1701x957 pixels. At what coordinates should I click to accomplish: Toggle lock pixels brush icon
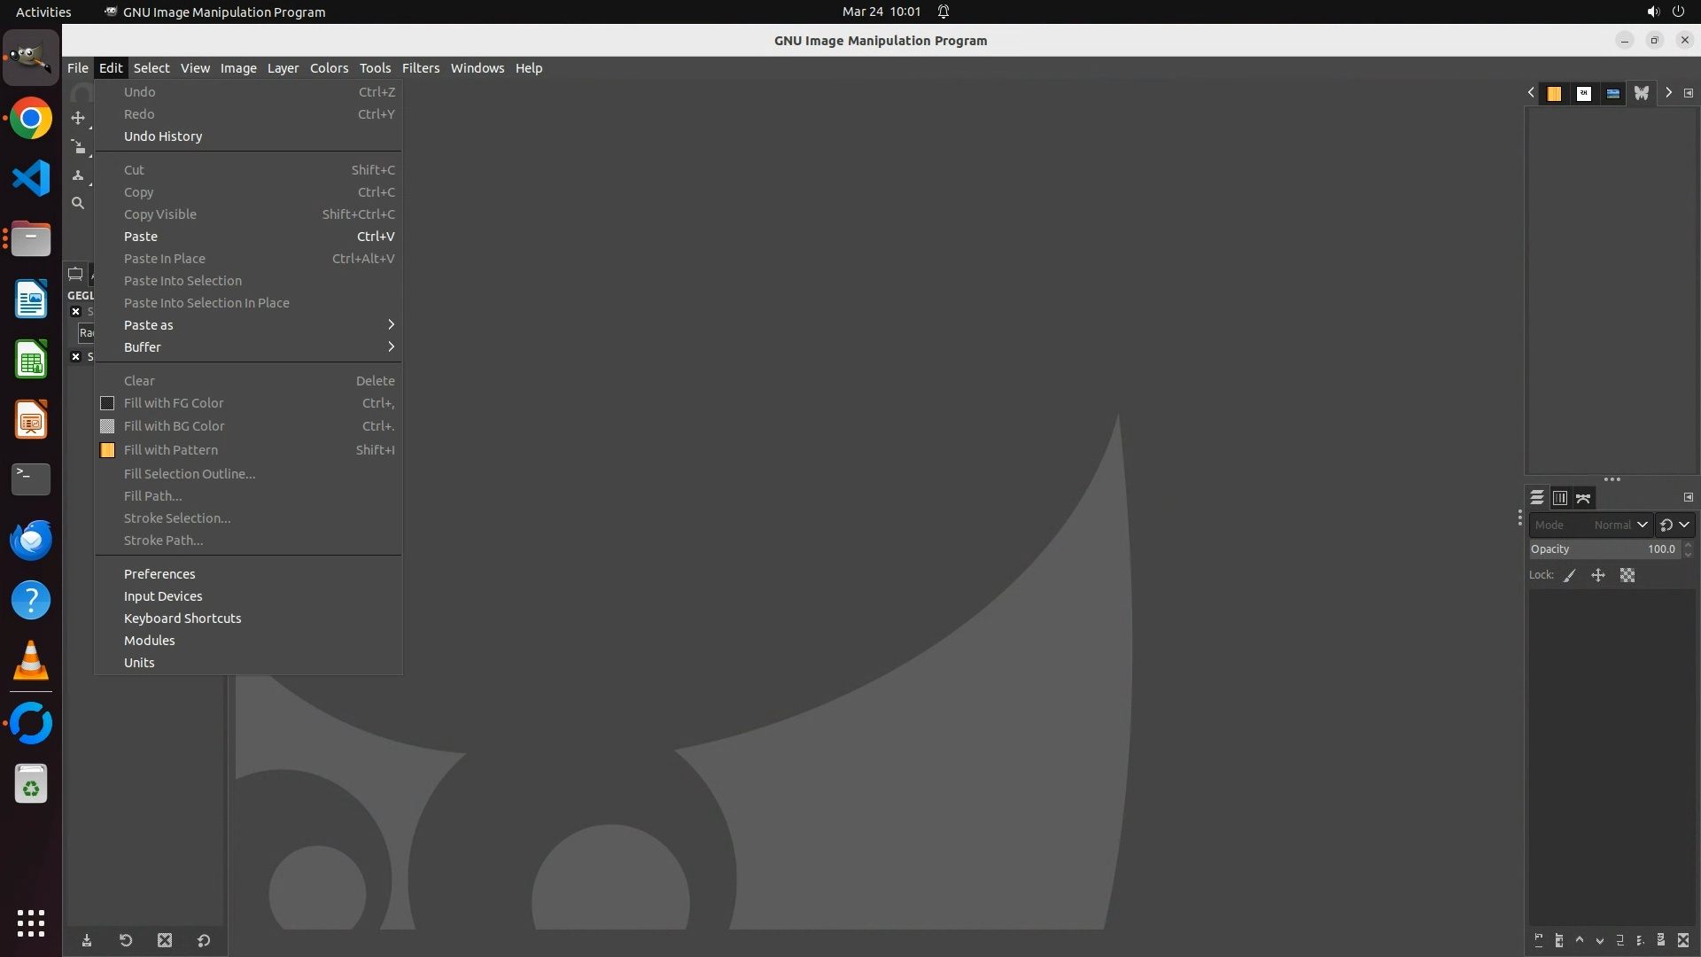(1570, 575)
